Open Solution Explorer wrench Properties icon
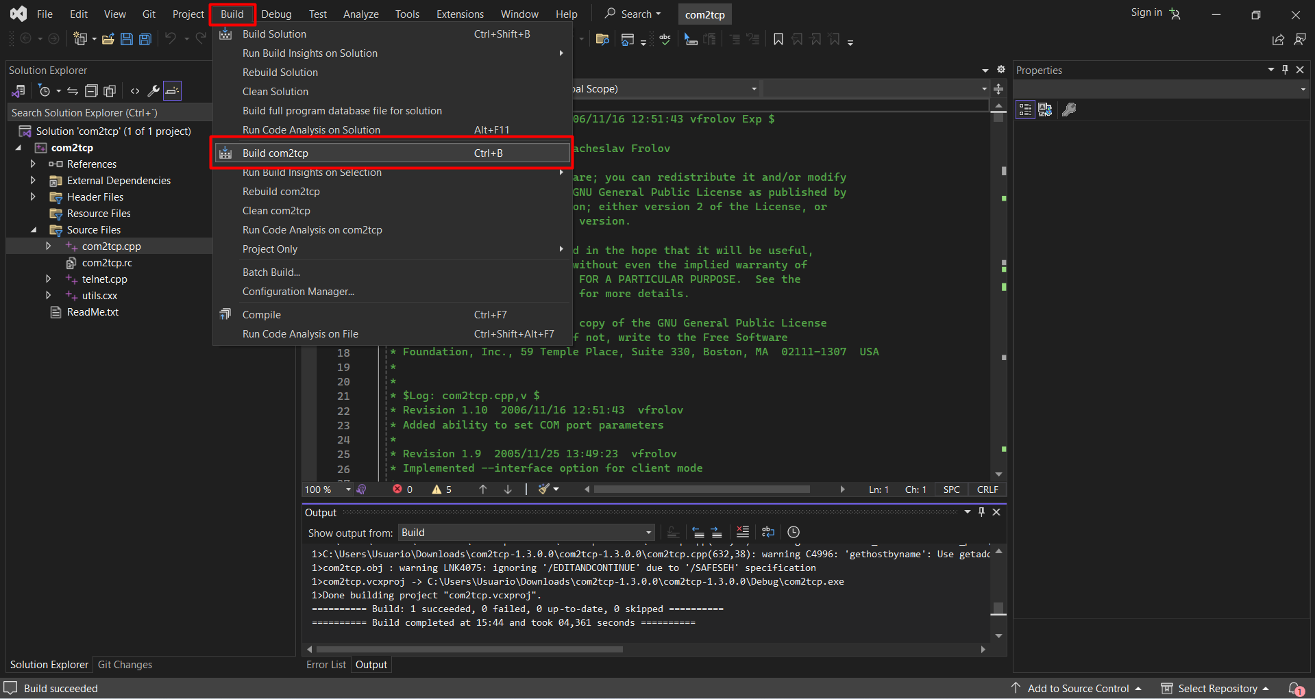The image size is (1315, 699). pyautogui.click(x=153, y=91)
